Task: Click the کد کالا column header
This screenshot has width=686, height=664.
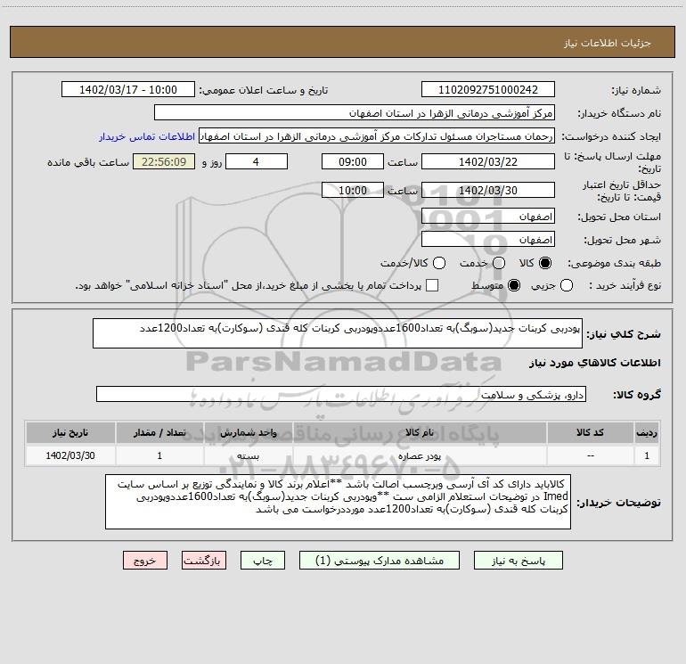Action: pos(590,432)
